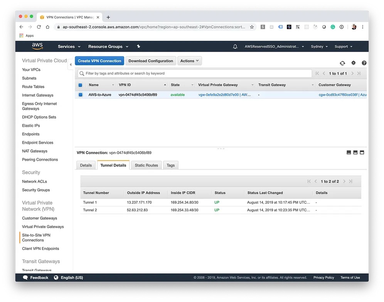
Task: Select Tunnel 2 inside CIDR 169.254.33.48/30
Action: (184, 210)
